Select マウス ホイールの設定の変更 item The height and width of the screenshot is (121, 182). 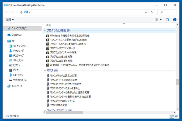tap(62, 80)
